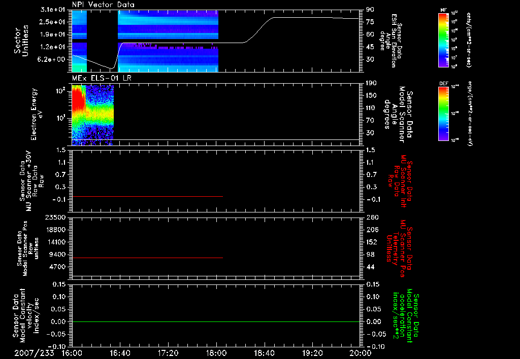Click the "60" sun elevation tick label

pyautogui.click(x=370, y=34)
